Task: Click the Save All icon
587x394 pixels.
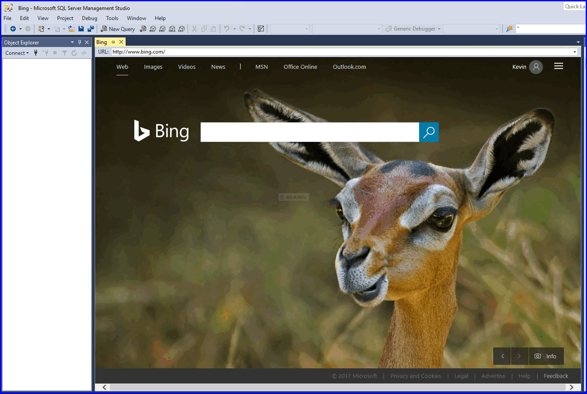Action: click(x=91, y=29)
